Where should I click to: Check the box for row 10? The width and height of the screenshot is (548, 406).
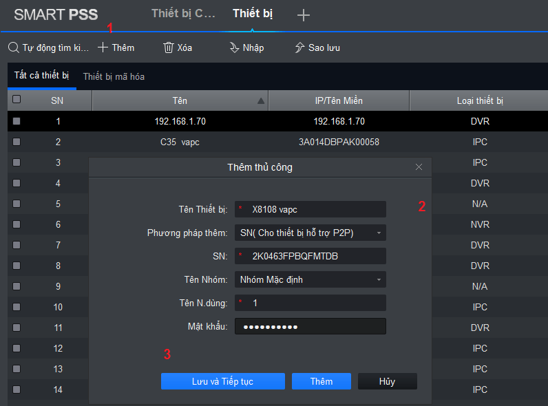click(17, 307)
